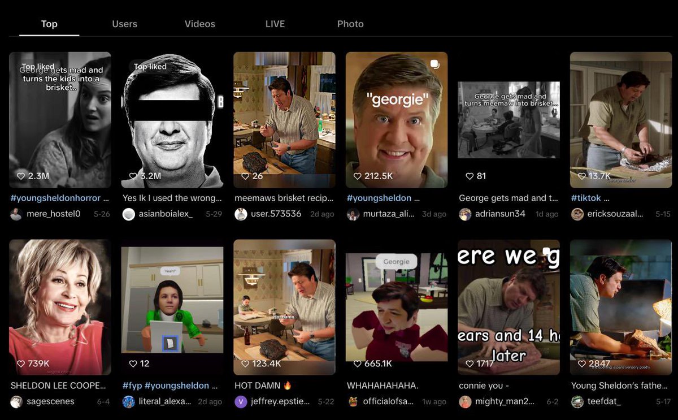The image size is (678, 420).
Task: Open caption "Young Sheldon's fathe..."
Action: 620,386
